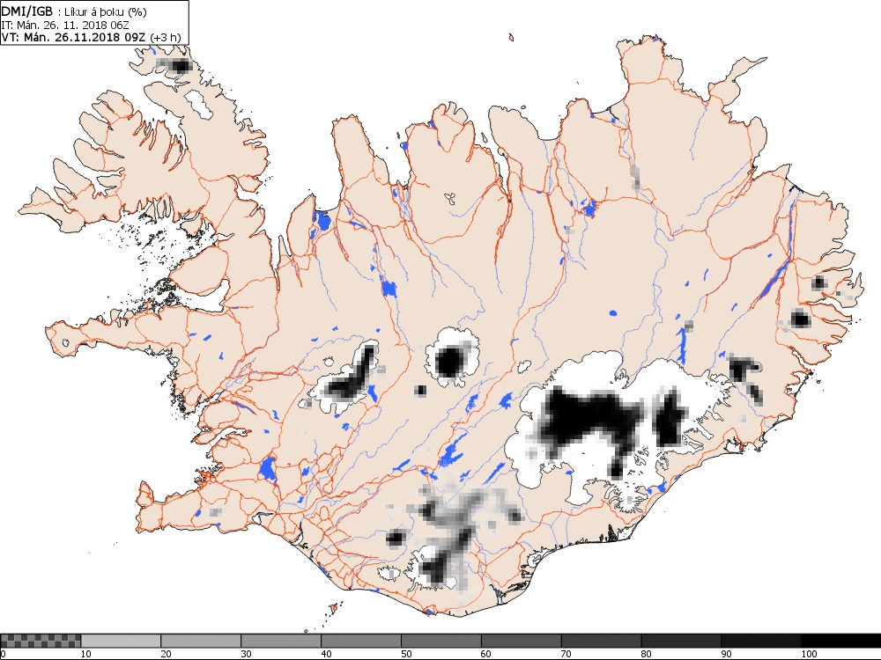Screen dimensions: 881x660
Task: Click the 20–30 percent legend swatch
Action: pyautogui.click(x=201, y=641)
